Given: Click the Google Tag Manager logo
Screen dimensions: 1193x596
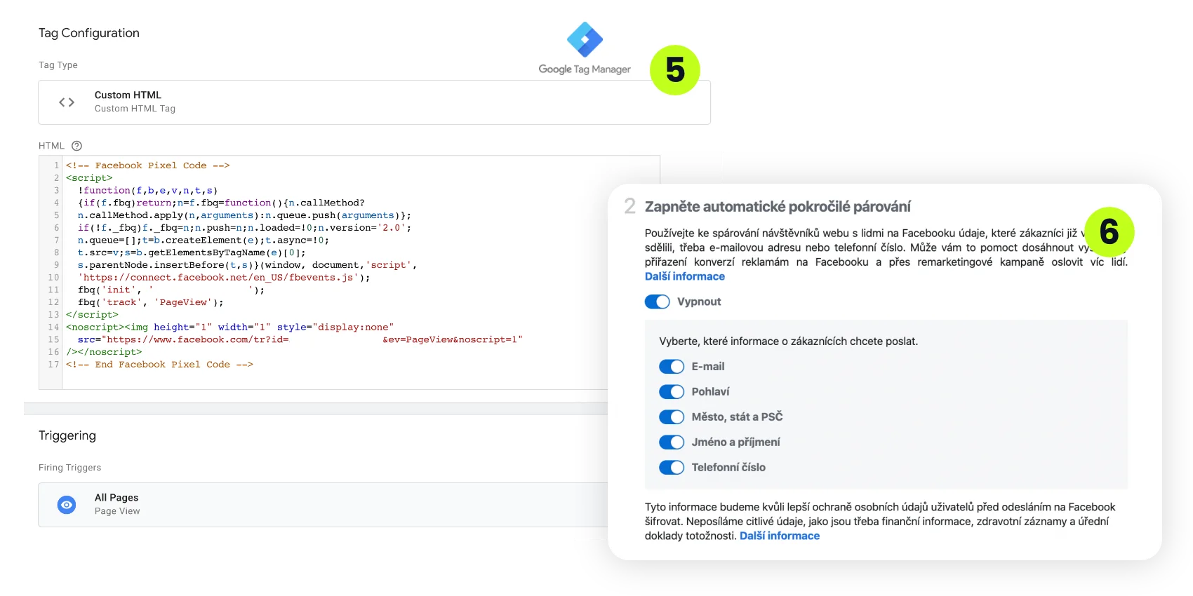Looking at the screenshot, I should click(585, 48).
